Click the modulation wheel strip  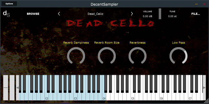12,87
